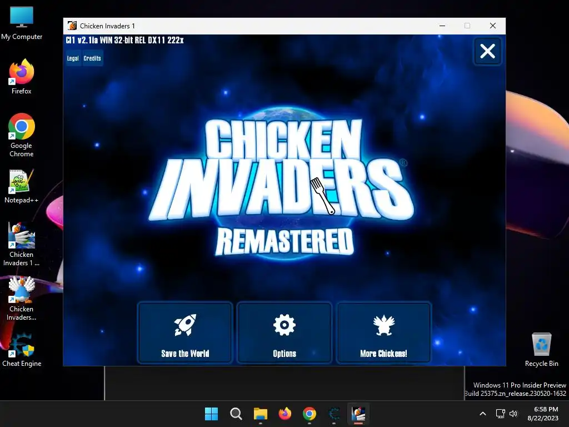This screenshot has width=569, height=427.
Task: Click the chicken icon on More Chickens!
Action: (383, 325)
